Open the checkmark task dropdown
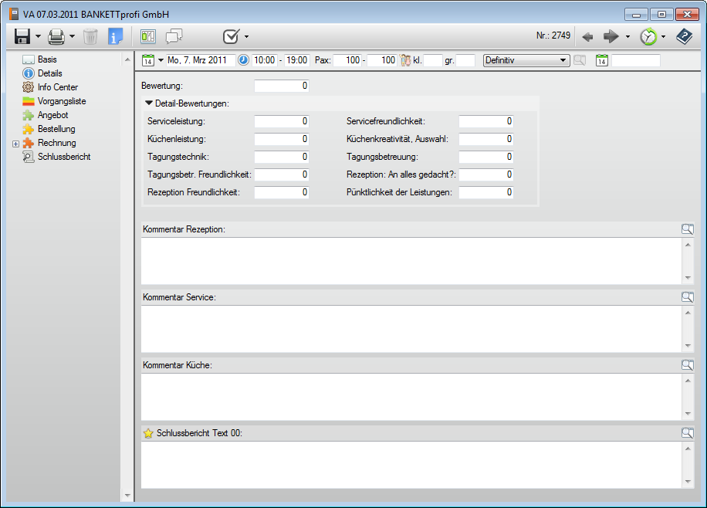 246,36
